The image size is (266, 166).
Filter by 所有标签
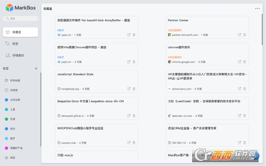pos(15,80)
